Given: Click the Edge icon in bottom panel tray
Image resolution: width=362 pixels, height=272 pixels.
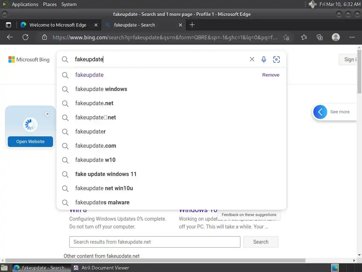Looking at the screenshot, I should point(335,268).
